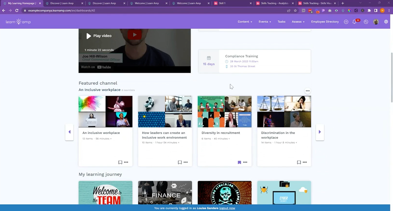The height and width of the screenshot is (211, 393).
Task: Open three-dots menu beside An Inclusive workplace channel
Action: tap(307, 91)
